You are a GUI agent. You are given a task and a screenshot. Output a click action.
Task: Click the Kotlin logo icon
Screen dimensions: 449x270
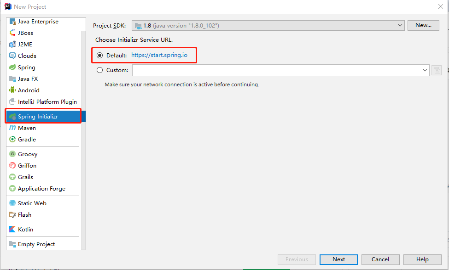click(12, 229)
